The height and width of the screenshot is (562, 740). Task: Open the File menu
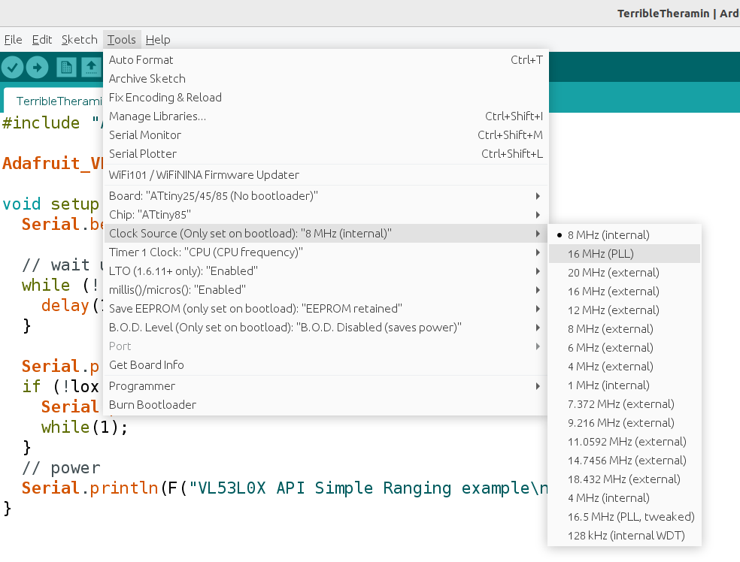point(14,40)
